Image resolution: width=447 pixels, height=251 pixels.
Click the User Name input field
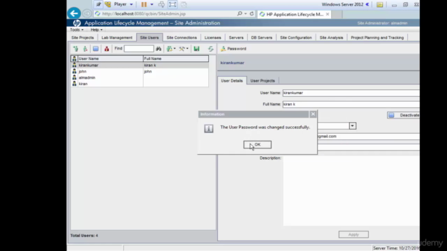(351, 93)
